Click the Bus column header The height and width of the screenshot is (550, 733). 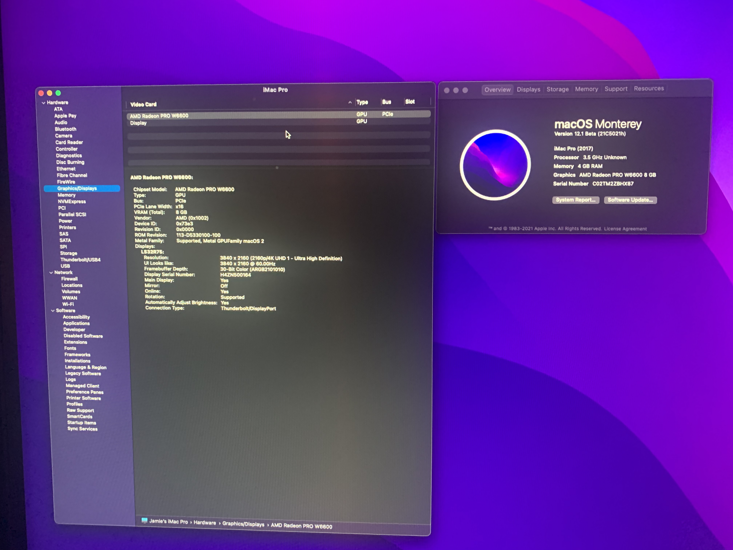click(x=386, y=102)
